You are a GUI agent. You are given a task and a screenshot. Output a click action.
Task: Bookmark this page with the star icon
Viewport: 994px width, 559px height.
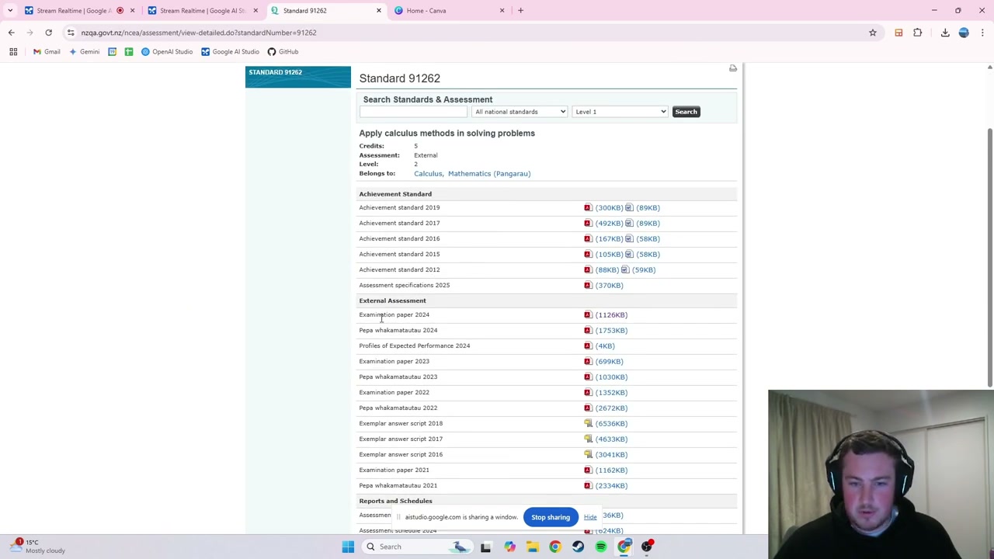[x=873, y=33]
